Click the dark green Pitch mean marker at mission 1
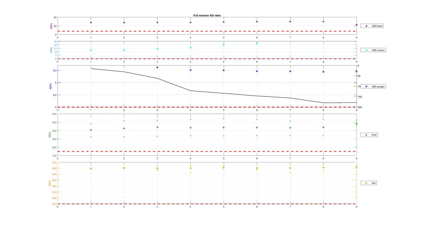 [91, 130]
